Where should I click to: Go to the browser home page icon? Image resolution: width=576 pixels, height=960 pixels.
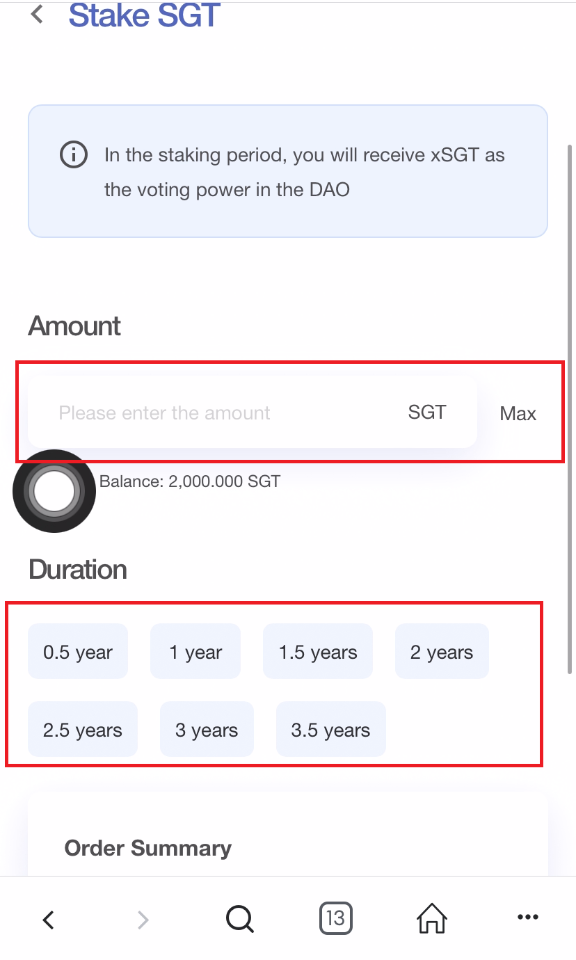[x=431, y=920]
